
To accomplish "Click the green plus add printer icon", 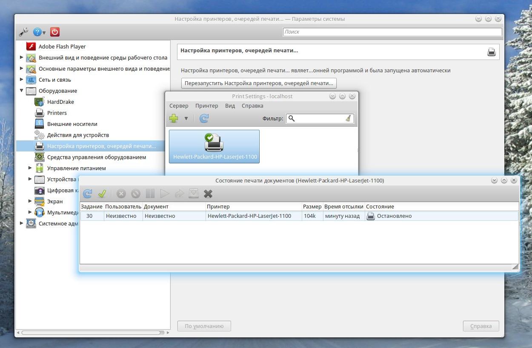I will (x=174, y=118).
